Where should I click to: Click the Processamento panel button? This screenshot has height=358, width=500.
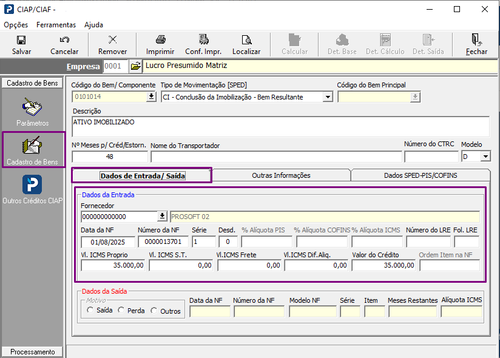[x=32, y=352]
